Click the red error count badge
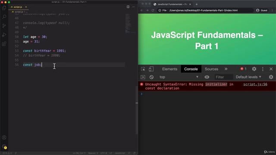The height and width of the screenshot is (155, 276). [x=243, y=69]
